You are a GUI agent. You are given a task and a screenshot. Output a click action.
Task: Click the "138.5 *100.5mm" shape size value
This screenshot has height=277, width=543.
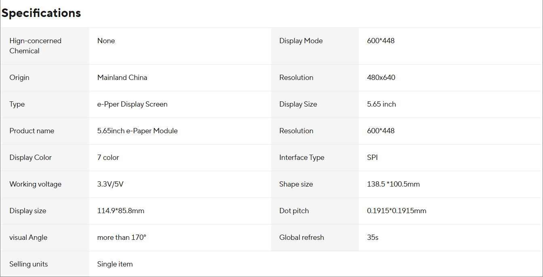(x=393, y=184)
